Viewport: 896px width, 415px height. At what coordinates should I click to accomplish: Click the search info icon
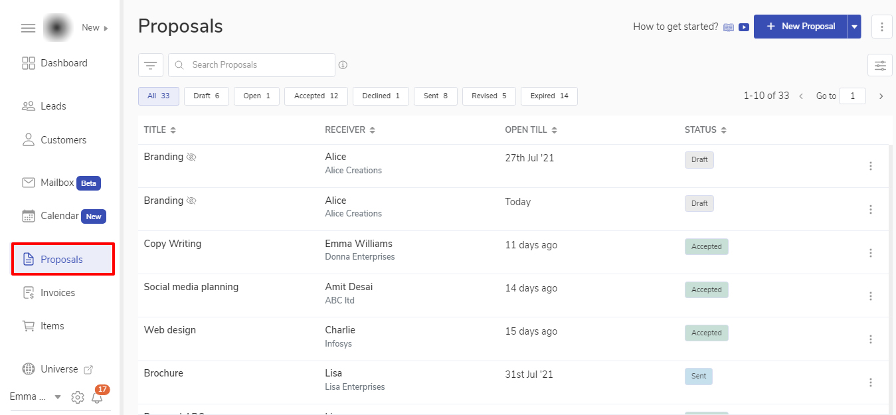point(343,65)
